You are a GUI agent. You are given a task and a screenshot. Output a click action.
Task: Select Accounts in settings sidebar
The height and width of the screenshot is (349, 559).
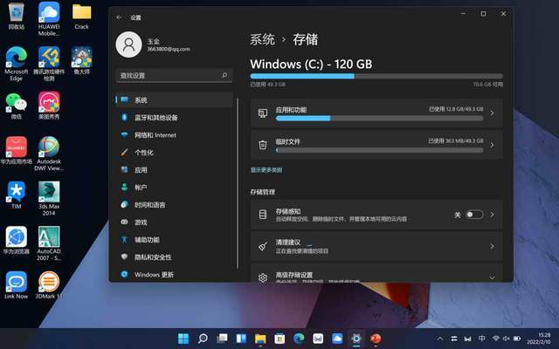[175, 188]
